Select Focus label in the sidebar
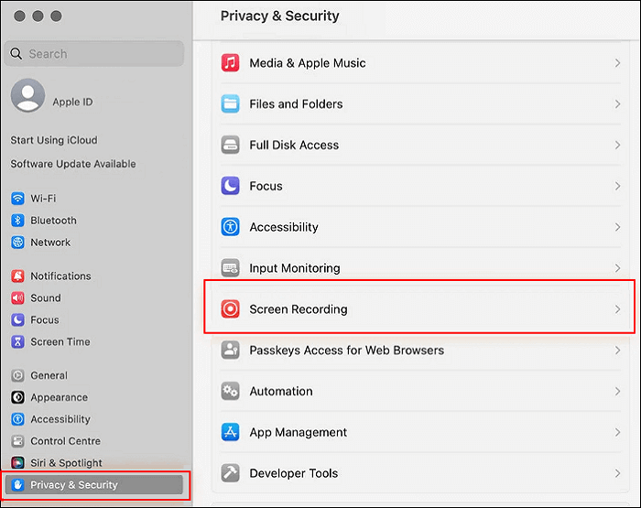Image resolution: width=641 pixels, height=508 pixels. click(45, 320)
